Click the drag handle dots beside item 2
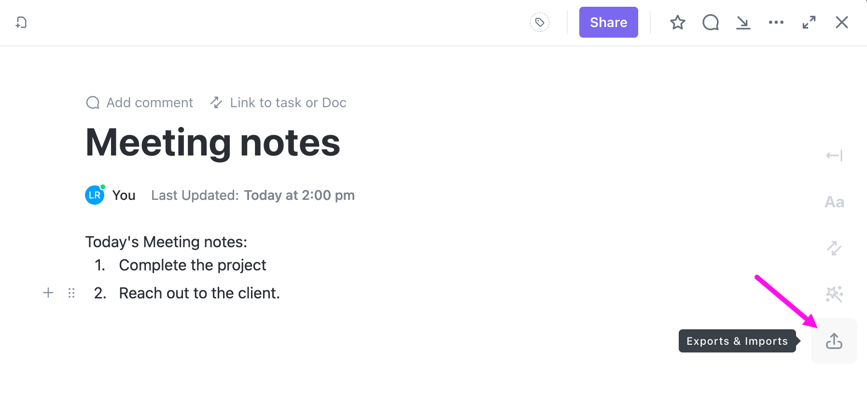Image resolution: width=867 pixels, height=394 pixels. [71, 293]
